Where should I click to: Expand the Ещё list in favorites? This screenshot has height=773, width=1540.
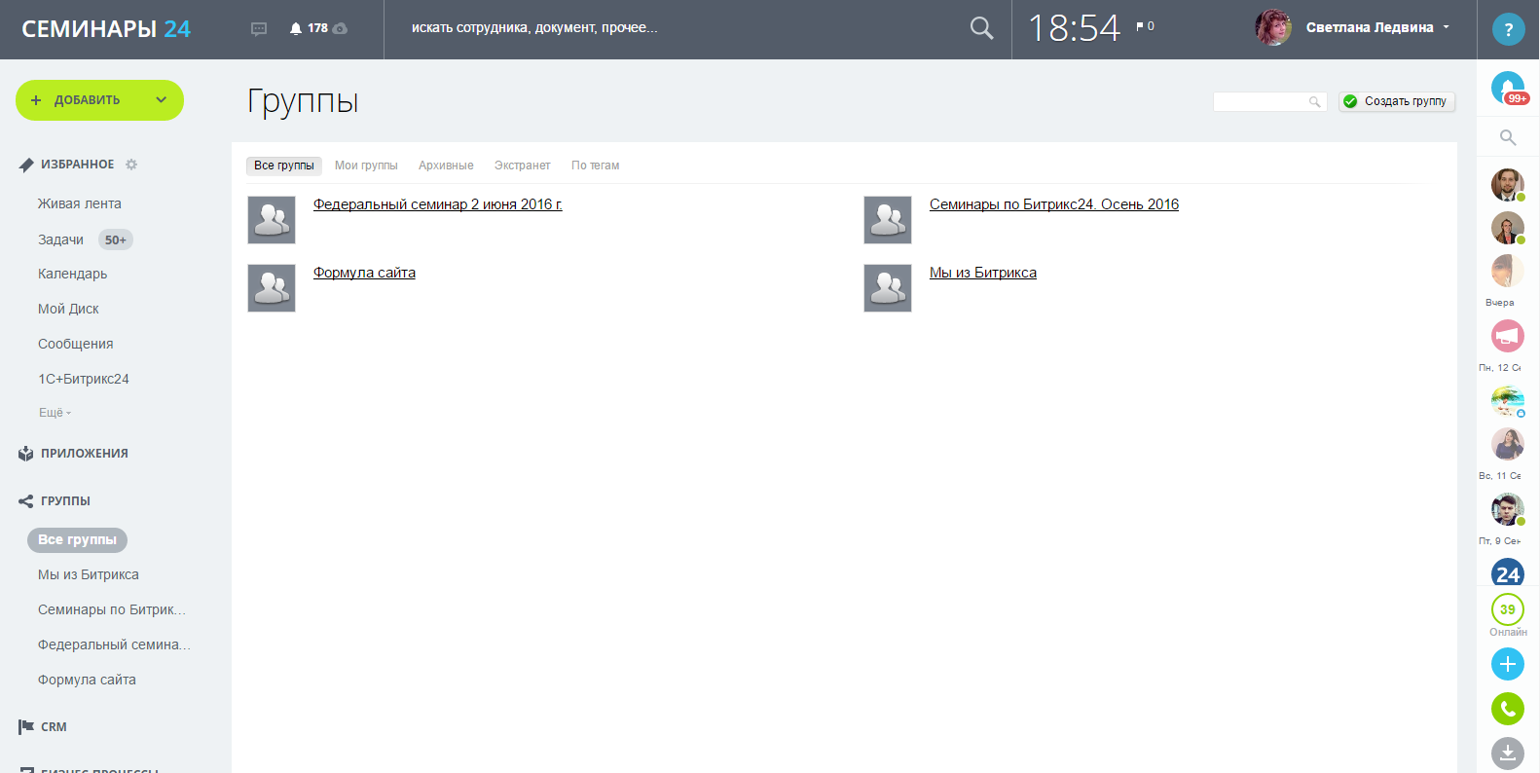point(55,413)
